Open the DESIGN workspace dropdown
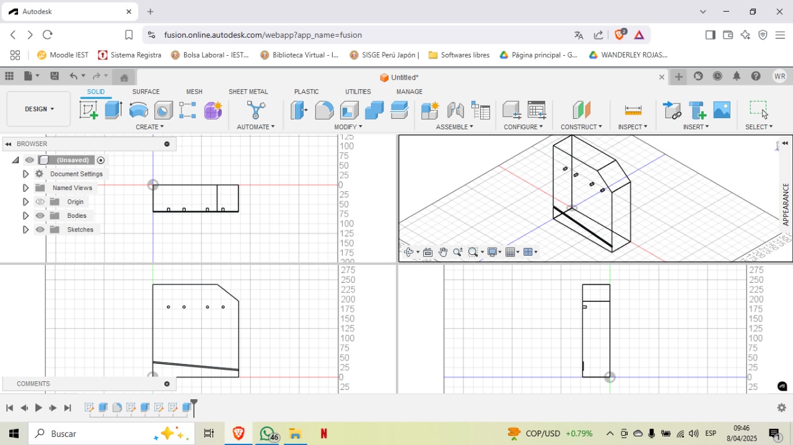 (39, 109)
